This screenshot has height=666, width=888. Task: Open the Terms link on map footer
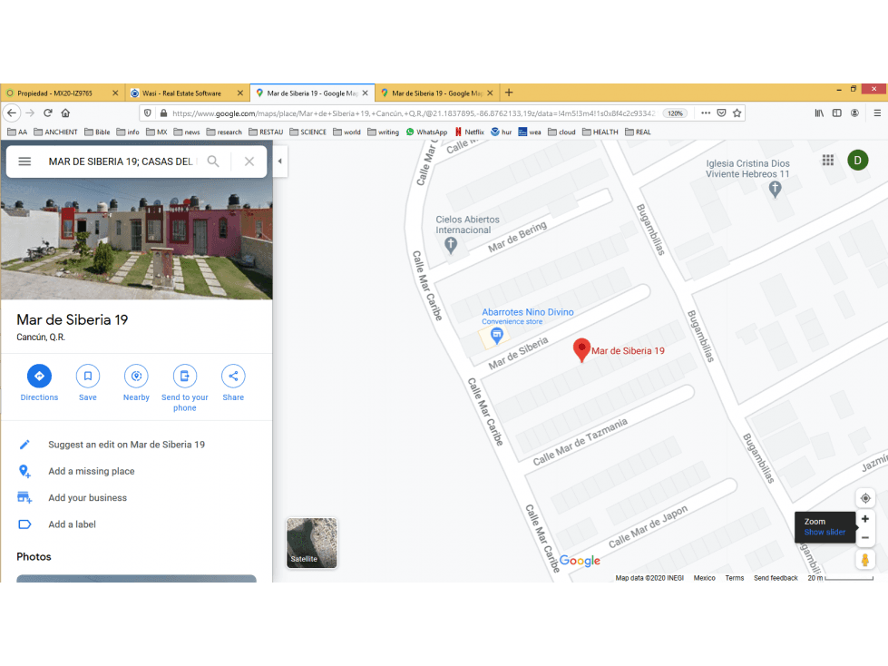point(735,578)
